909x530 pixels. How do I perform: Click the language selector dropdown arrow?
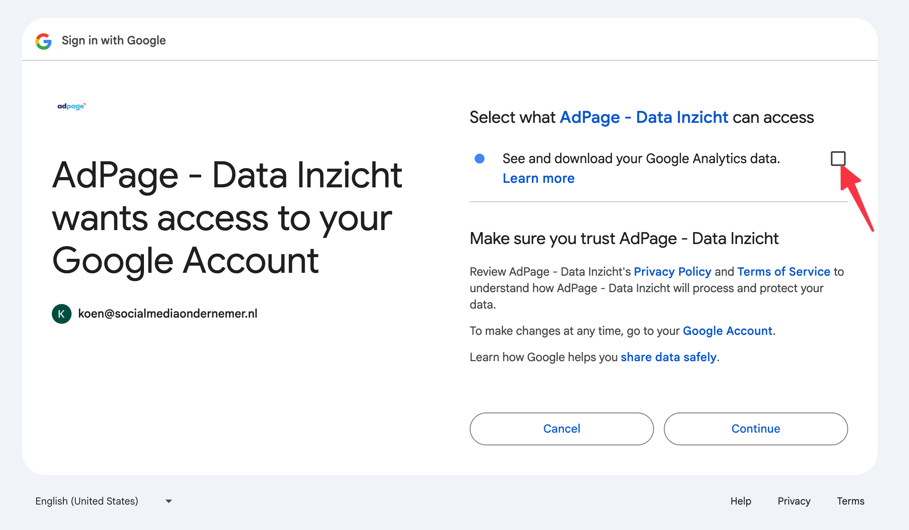pyautogui.click(x=169, y=501)
